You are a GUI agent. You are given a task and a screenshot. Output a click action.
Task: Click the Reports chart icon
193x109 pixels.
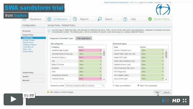point(75,19)
